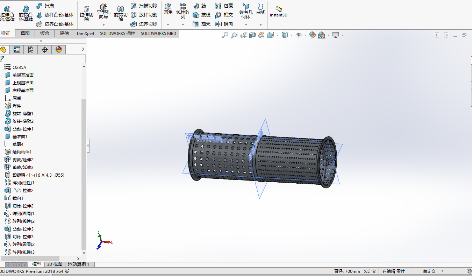Expand the manager pane tabs chevron

click(83, 49)
